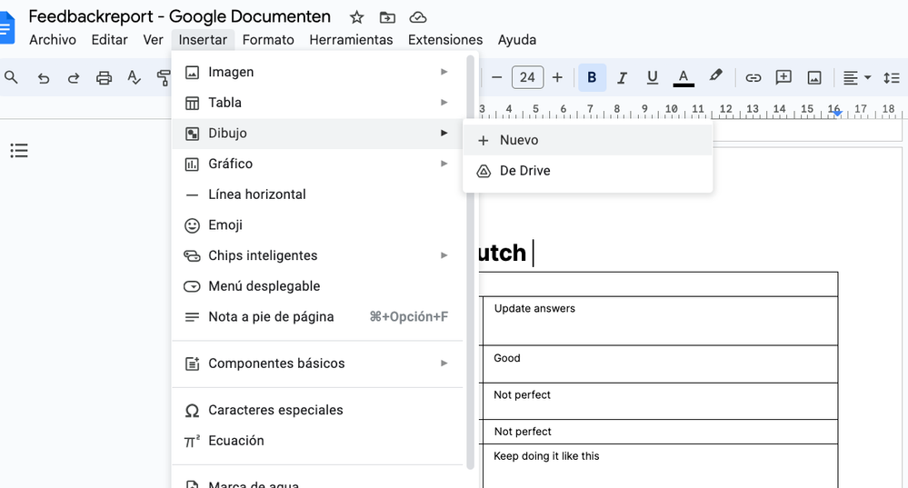Click the Insertar menu scrollbar
The height and width of the screenshot is (488, 908).
(470, 262)
